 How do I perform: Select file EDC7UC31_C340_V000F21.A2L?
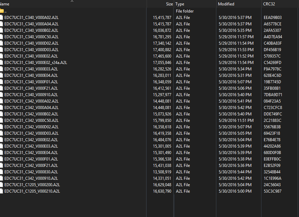(x=31, y=88)
